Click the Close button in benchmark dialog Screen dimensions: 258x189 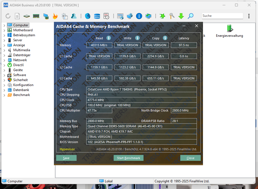coord(190,158)
